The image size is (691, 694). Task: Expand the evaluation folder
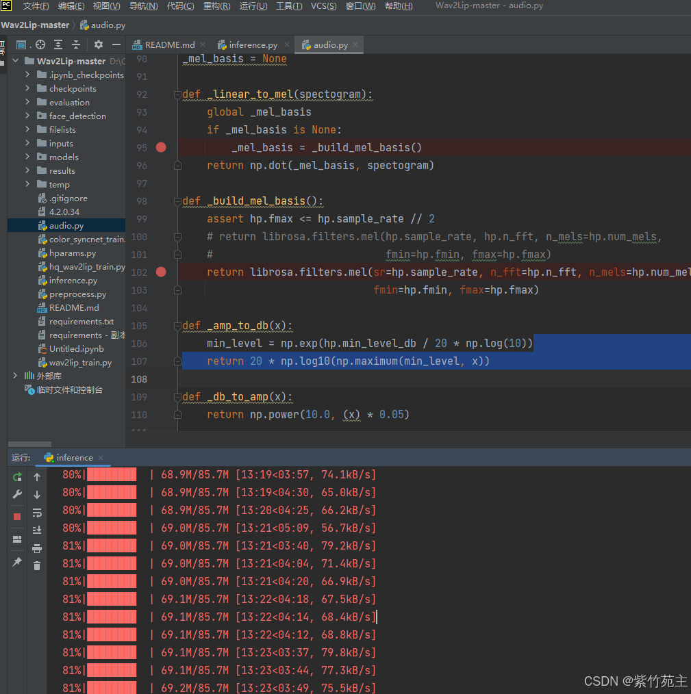tap(27, 102)
